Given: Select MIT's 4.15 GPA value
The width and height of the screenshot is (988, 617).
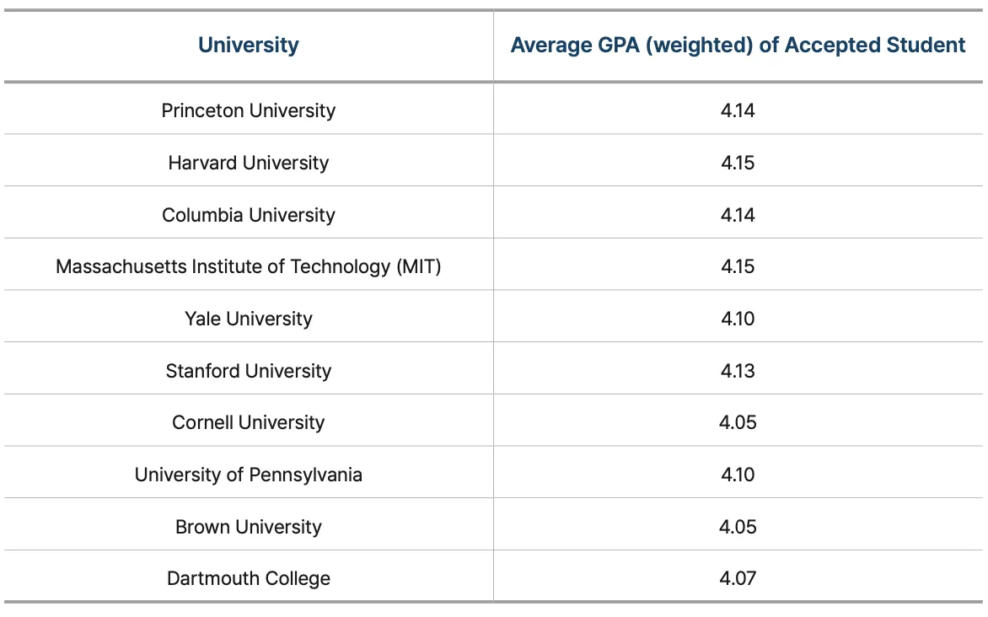Looking at the screenshot, I should point(738,267).
